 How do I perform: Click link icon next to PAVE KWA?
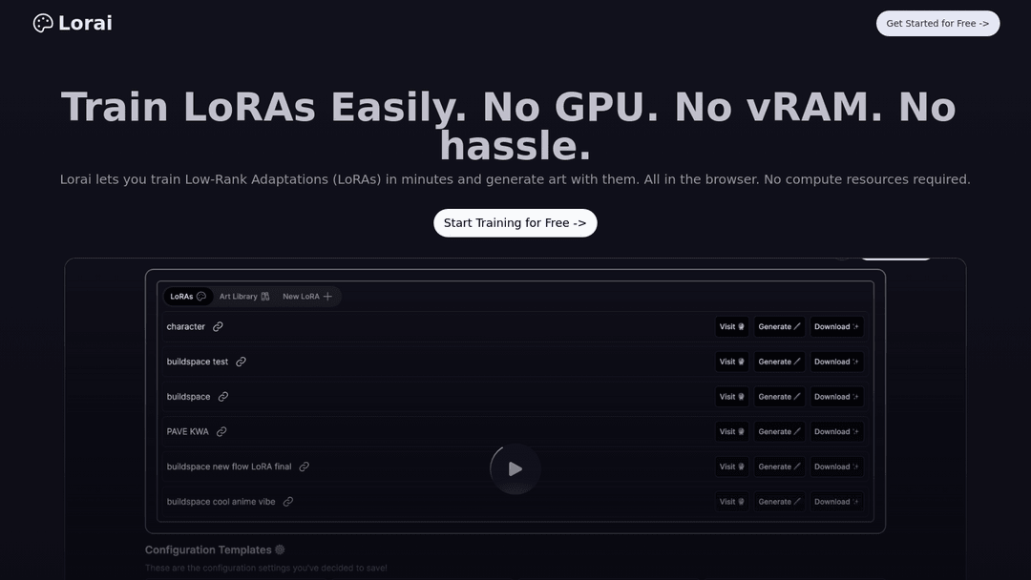click(x=221, y=431)
